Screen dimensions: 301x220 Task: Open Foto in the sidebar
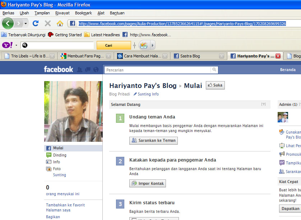tap(57, 169)
